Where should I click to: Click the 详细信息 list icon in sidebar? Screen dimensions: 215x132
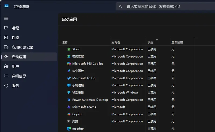pyautogui.click(x=6, y=76)
